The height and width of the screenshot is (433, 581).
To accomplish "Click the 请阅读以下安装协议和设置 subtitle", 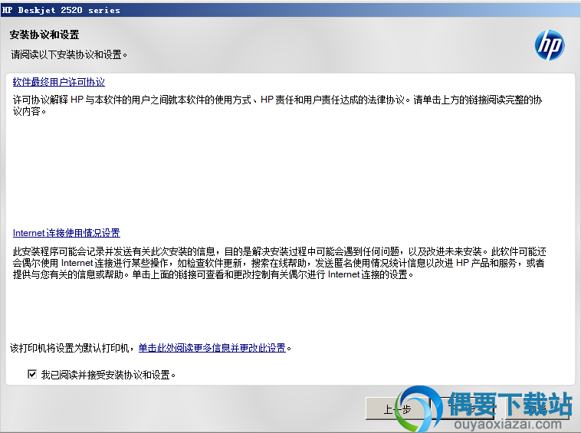I will 69,55.
